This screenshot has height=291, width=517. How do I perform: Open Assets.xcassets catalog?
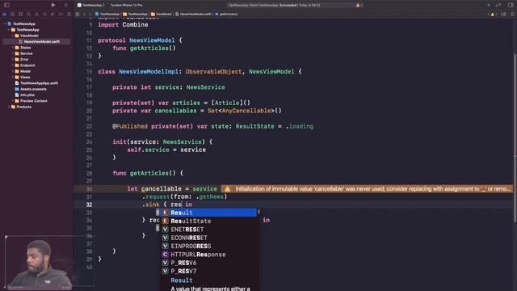pos(31,89)
